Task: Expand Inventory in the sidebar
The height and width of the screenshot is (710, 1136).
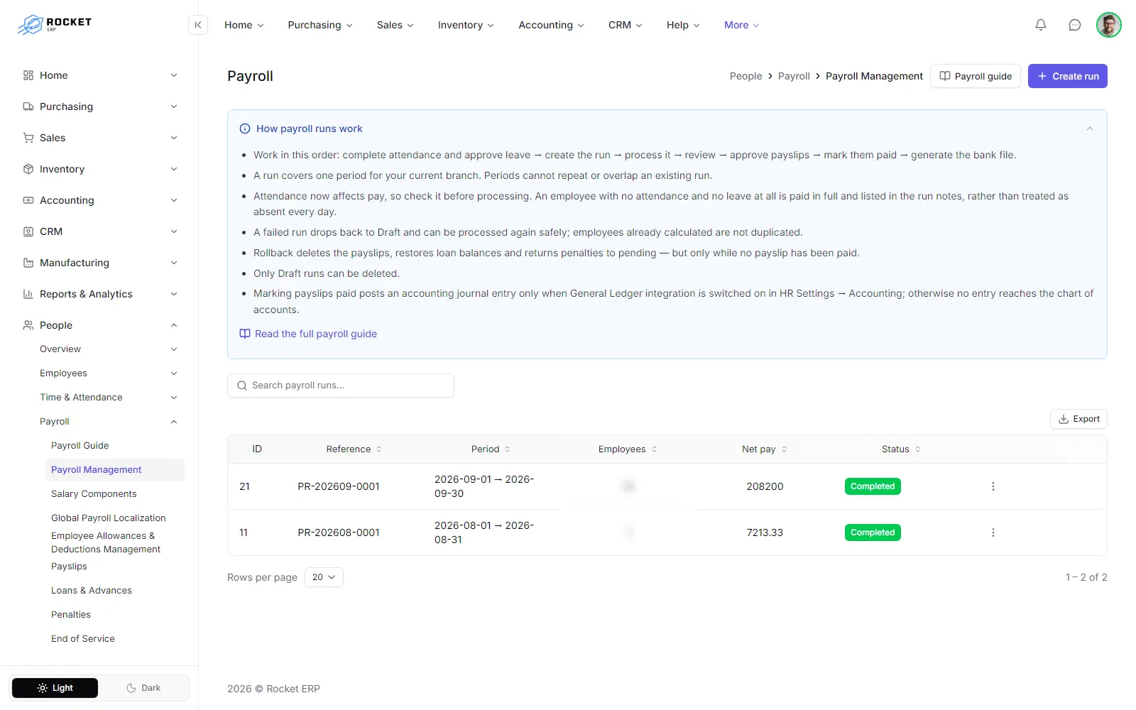Action: point(99,169)
